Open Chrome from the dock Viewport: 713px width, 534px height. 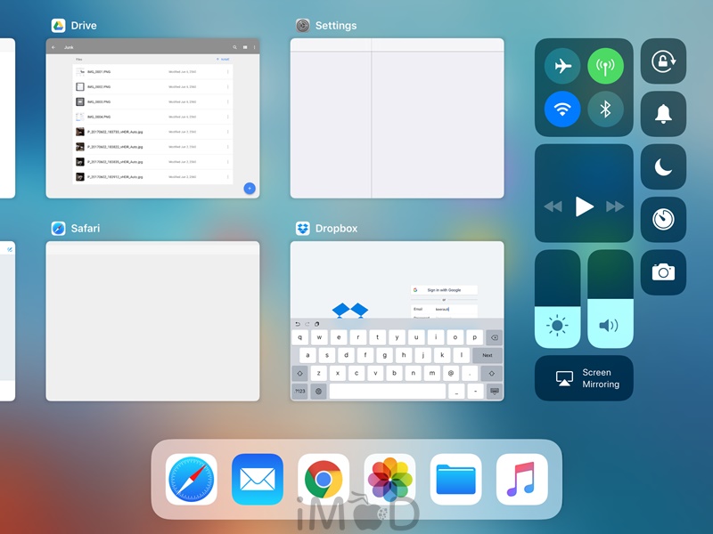(x=324, y=480)
